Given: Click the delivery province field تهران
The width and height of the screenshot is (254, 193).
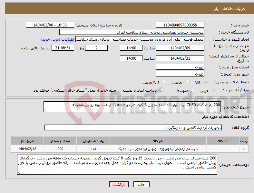Looking at the screenshot, I should [x=180, y=67].
